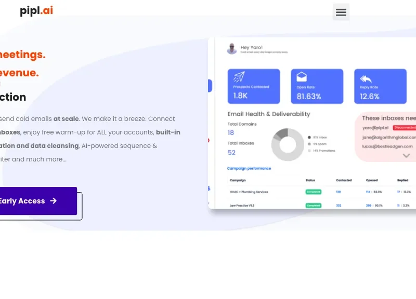Open the hamburger navigation menu
Image resolution: width=416 pixels, height=299 pixels.
pyautogui.click(x=341, y=12)
